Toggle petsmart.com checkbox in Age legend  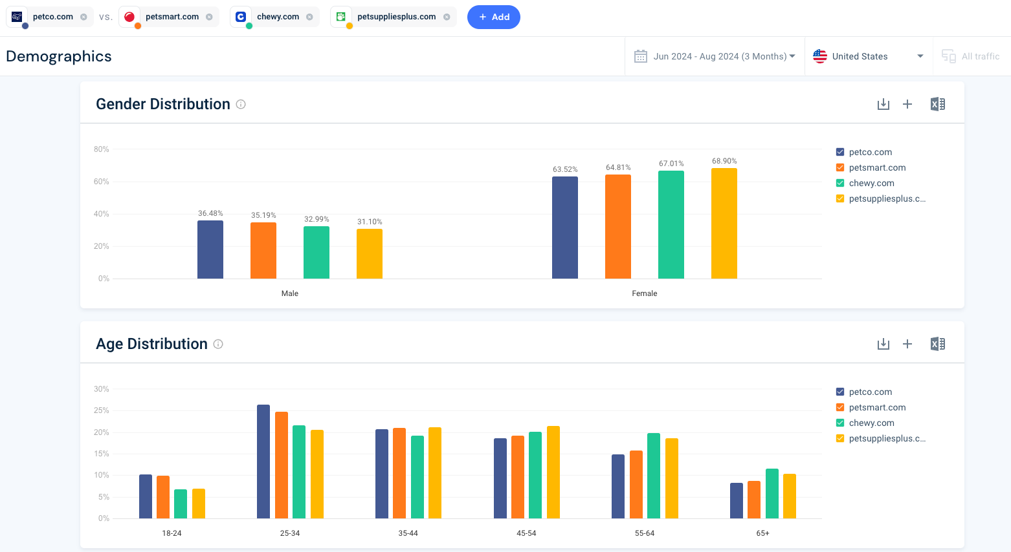[x=840, y=407]
